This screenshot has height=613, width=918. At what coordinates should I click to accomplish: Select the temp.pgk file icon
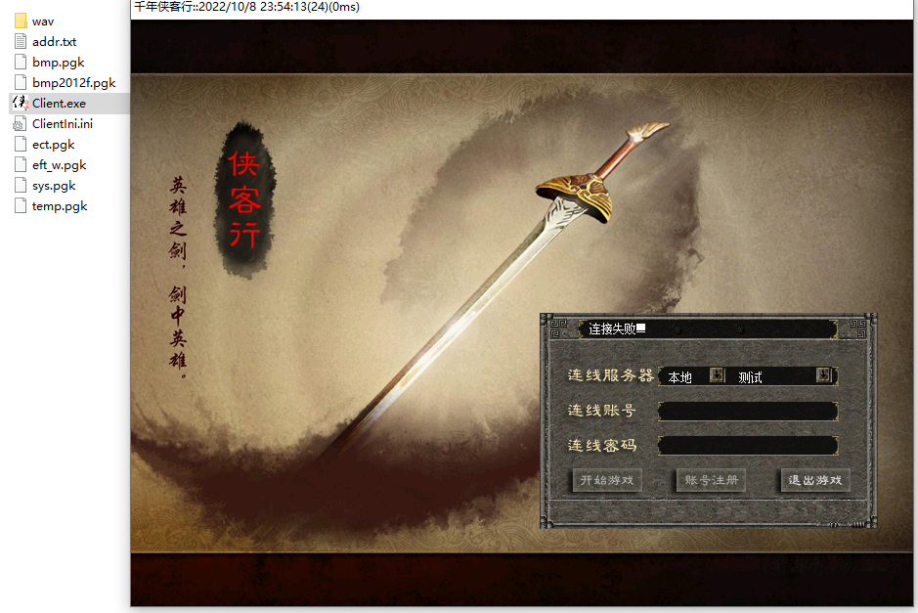[21, 205]
